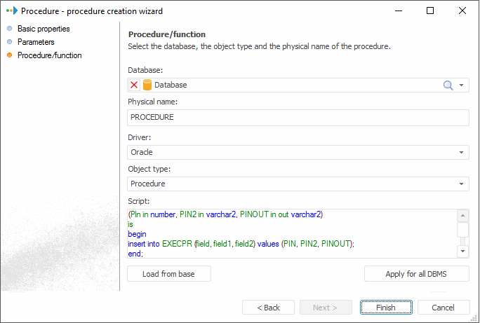Click the red X clear database icon
Viewport: 480px width, 323px height.
(x=135, y=85)
